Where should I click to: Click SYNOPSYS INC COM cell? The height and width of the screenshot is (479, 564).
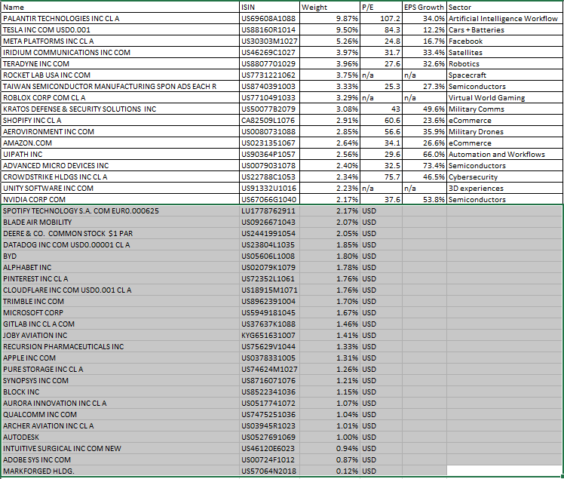coord(120,380)
